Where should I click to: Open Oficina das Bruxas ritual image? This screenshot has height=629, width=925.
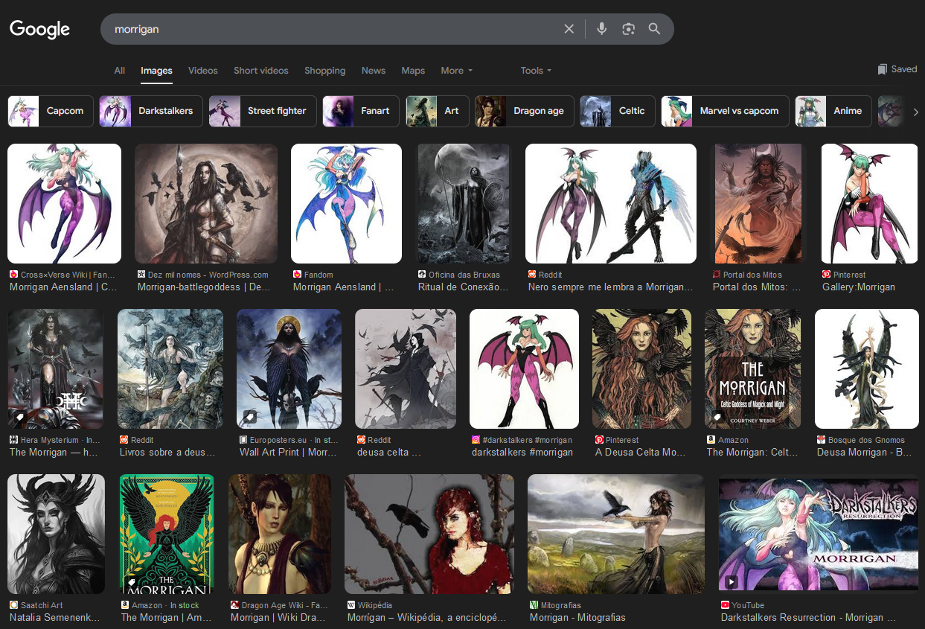[464, 203]
